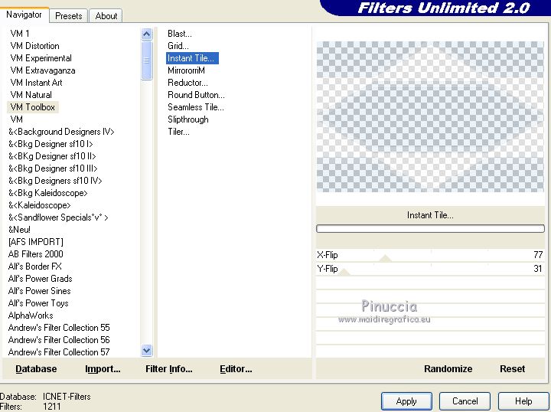Select Alf's Power Grads category
Viewport: 551px width, 412px height.
(40, 279)
